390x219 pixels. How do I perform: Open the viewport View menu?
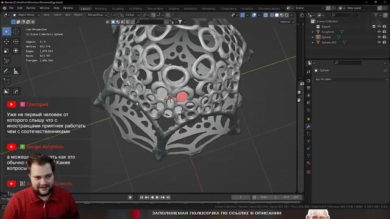coord(46,15)
